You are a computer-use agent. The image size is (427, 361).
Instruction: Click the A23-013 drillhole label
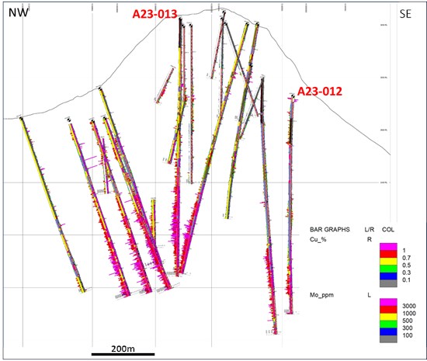click(154, 14)
